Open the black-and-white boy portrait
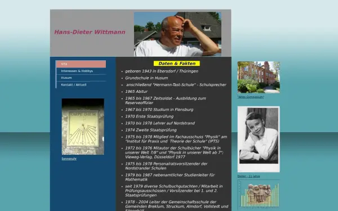The width and height of the screenshot is (338, 211). point(259,139)
